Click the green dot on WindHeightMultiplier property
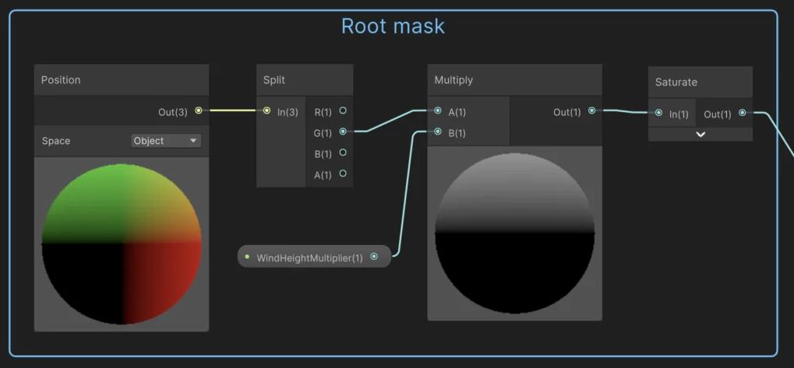Viewport: 794px width, 368px height. click(x=247, y=257)
